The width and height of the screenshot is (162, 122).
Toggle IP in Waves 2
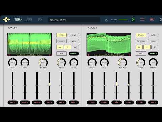[147, 47]
